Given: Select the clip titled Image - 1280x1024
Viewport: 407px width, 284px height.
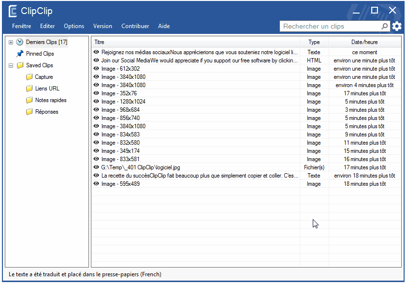Looking at the screenshot, I should pyautogui.click(x=124, y=102).
